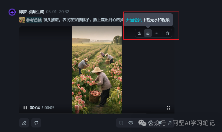The height and width of the screenshot is (132, 222).
Task: Click the 即梦 purple avatar icon
Action: pyautogui.click(x=12, y=12)
